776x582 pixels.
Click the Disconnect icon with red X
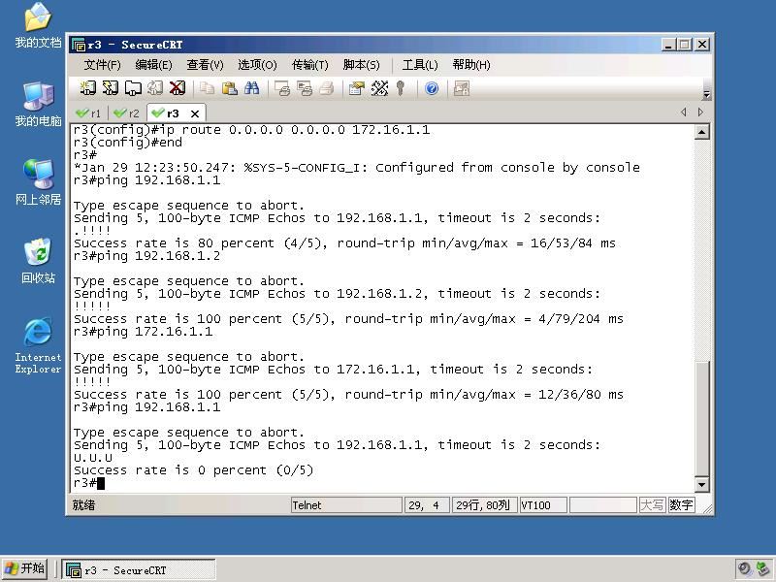click(x=178, y=88)
